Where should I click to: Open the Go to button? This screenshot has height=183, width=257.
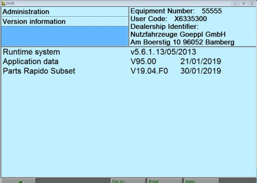[128, 180]
